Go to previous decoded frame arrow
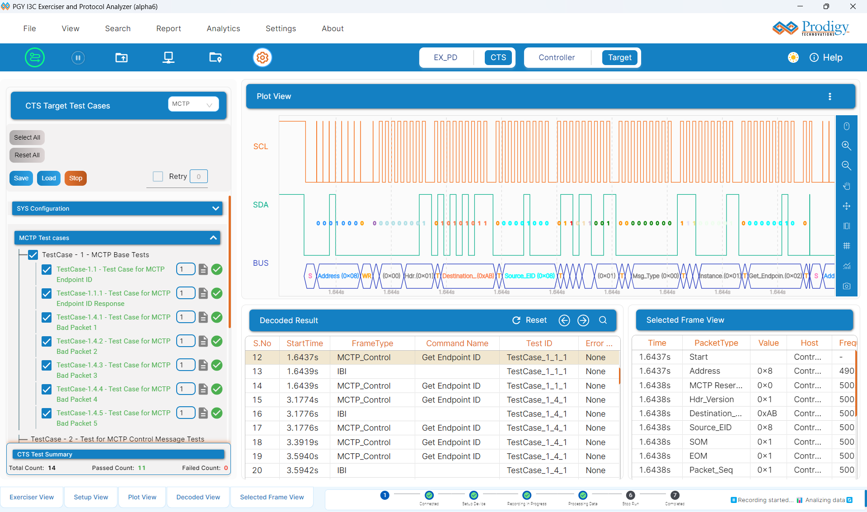The width and height of the screenshot is (867, 512). (564, 320)
